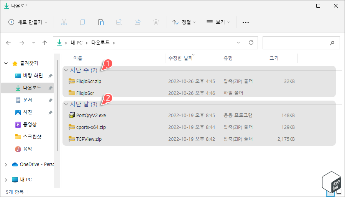This screenshot has height=197, width=345.
Task: Click the navigation pane scrollbar
Action: (57, 106)
